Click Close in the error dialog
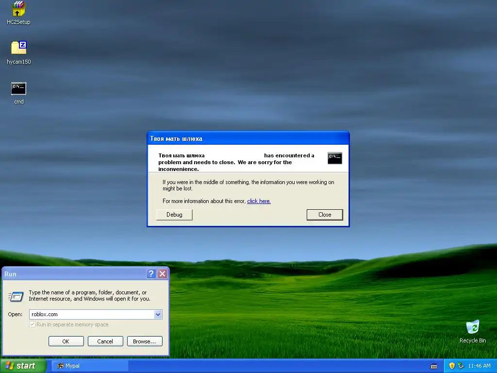This screenshot has height=373, width=497. pos(325,215)
